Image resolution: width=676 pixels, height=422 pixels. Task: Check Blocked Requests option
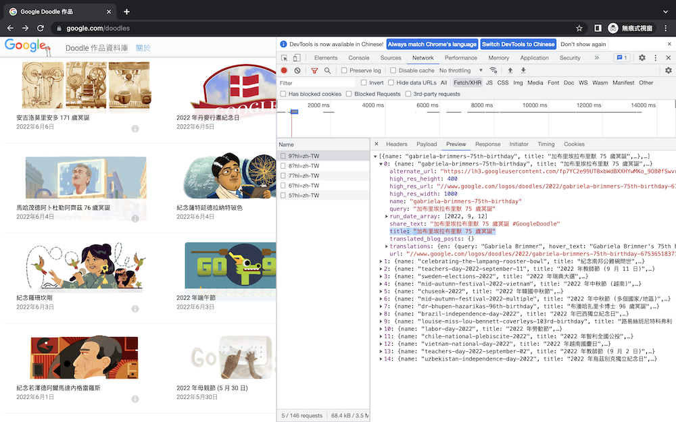pos(349,94)
